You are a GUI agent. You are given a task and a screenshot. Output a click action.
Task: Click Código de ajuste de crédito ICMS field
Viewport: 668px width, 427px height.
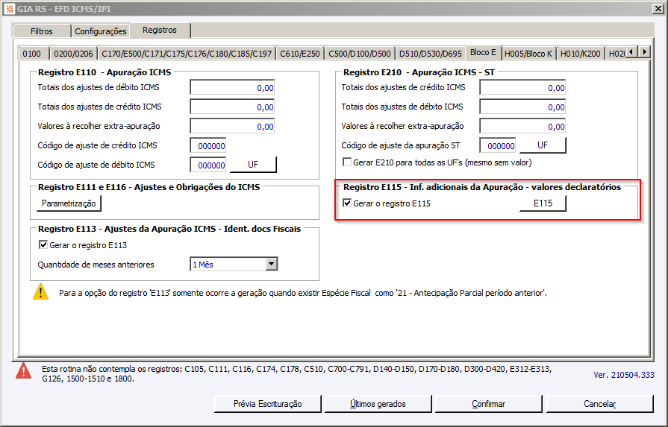[x=208, y=145]
